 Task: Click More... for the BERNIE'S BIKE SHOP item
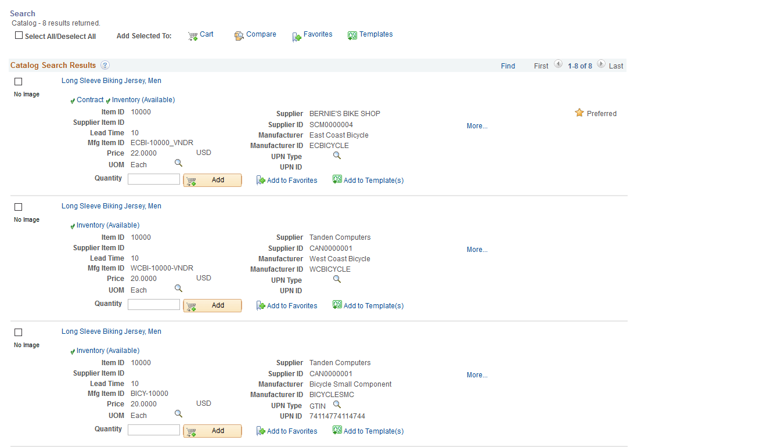coord(476,125)
